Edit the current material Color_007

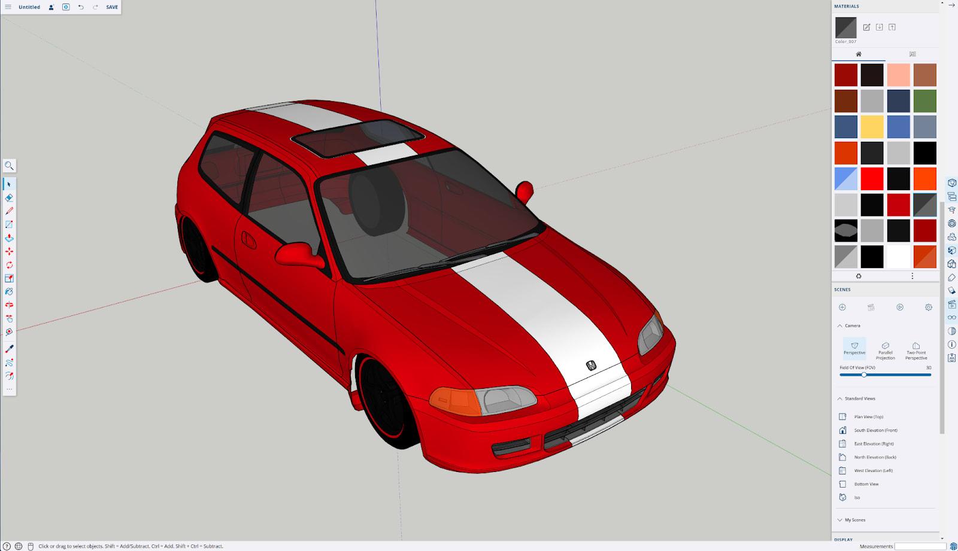pos(866,27)
